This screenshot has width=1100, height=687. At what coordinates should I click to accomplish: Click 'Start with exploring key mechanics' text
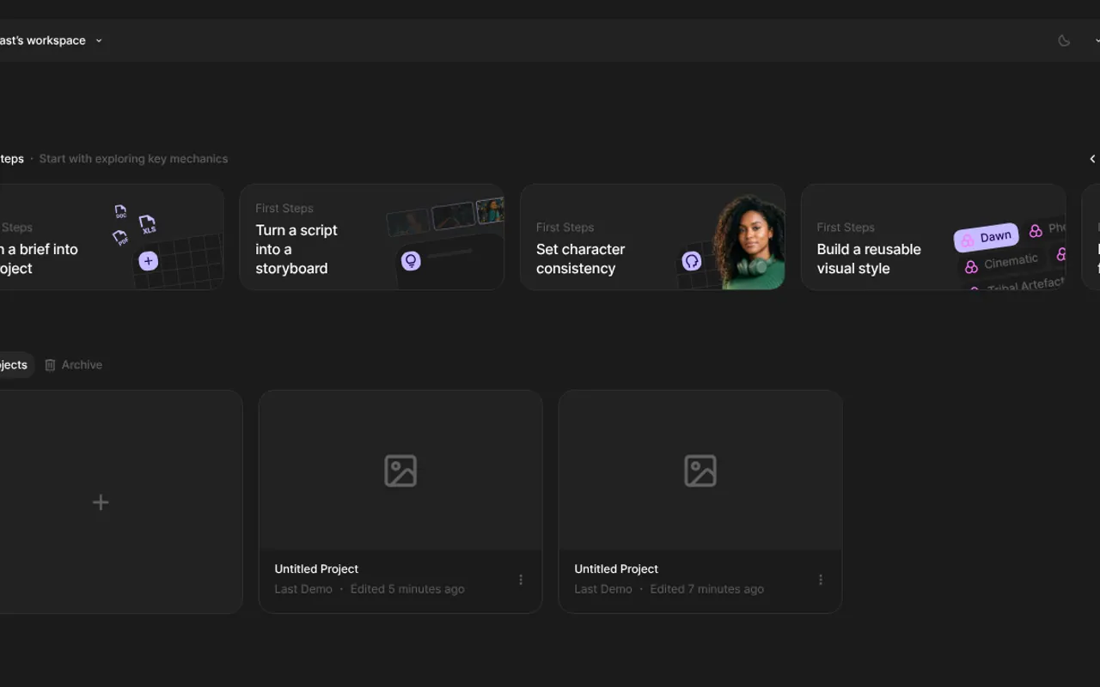tap(133, 159)
